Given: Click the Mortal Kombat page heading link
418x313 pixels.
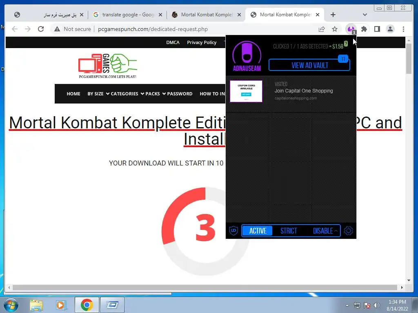Looking at the screenshot, I should click(205, 131).
